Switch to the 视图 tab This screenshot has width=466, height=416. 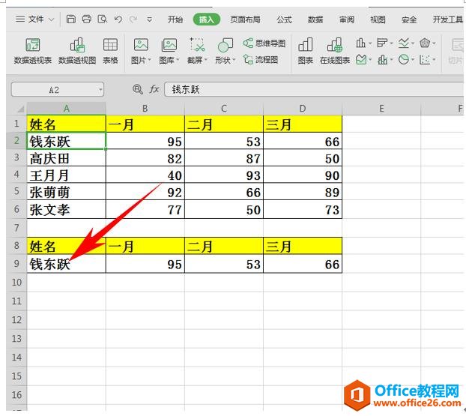tap(378, 19)
